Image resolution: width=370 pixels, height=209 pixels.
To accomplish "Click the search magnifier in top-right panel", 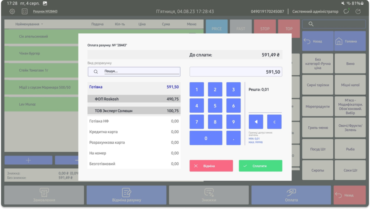I will pos(311,24).
